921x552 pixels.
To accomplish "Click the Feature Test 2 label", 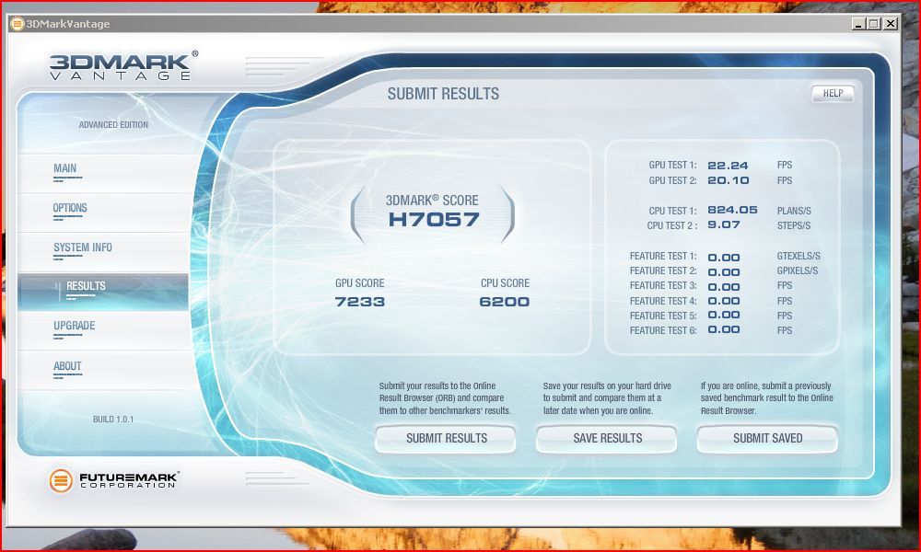I will 663,271.
